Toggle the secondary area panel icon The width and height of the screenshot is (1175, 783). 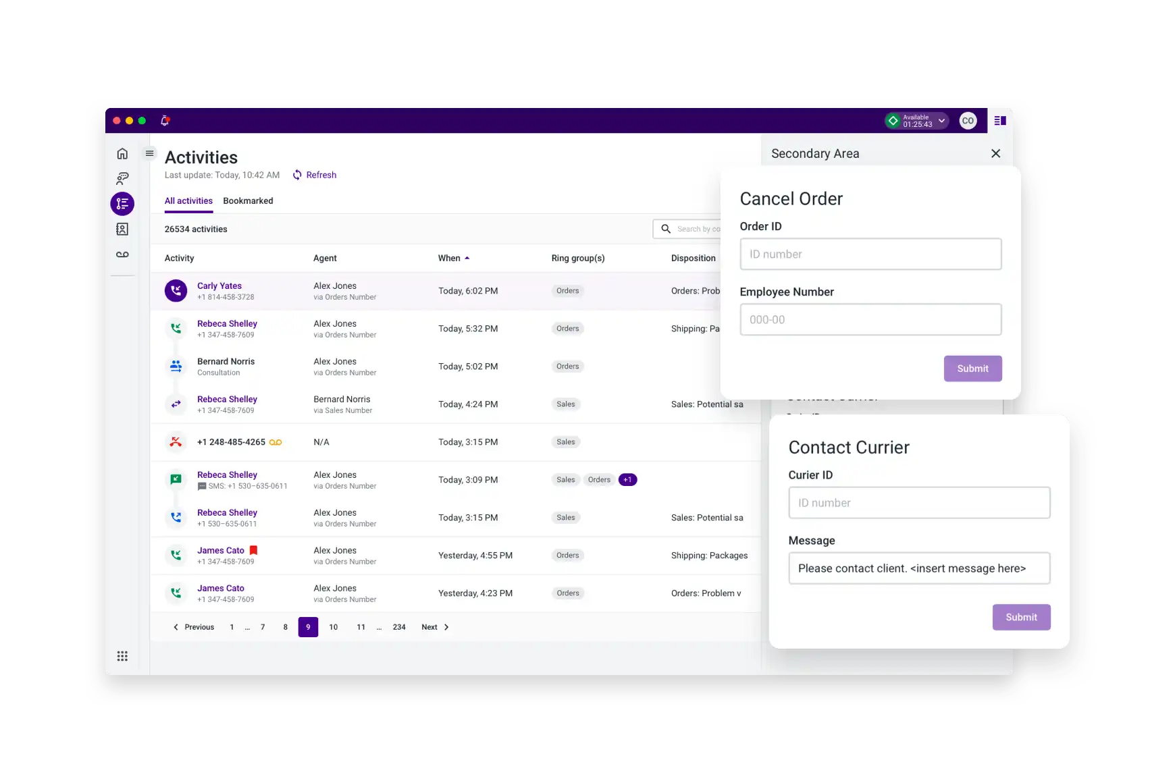1000,121
